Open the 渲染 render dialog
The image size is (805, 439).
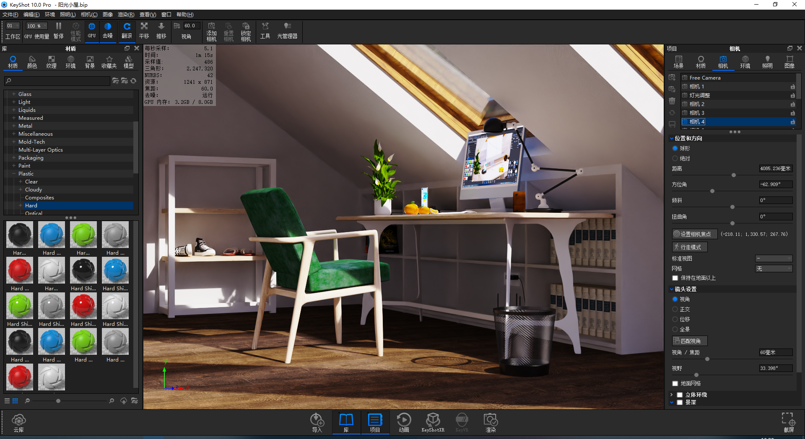(x=491, y=422)
